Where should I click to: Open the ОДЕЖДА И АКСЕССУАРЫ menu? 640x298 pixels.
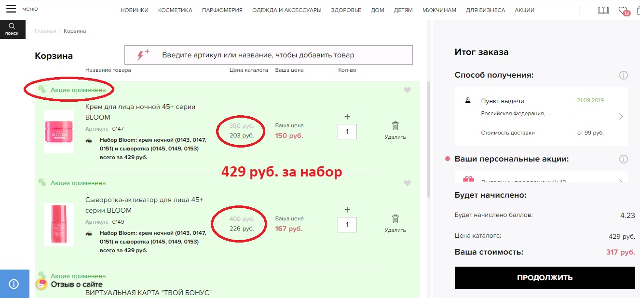(286, 10)
